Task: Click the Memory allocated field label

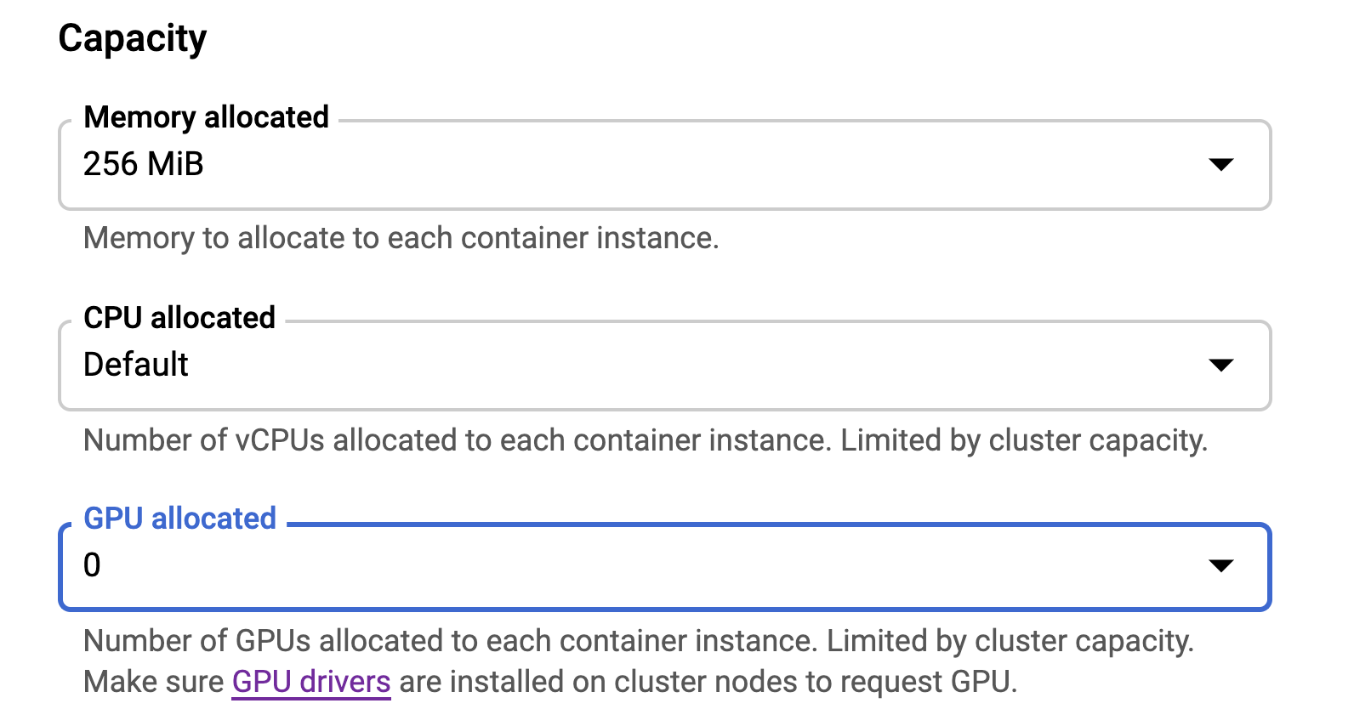Action: tap(206, 117)
